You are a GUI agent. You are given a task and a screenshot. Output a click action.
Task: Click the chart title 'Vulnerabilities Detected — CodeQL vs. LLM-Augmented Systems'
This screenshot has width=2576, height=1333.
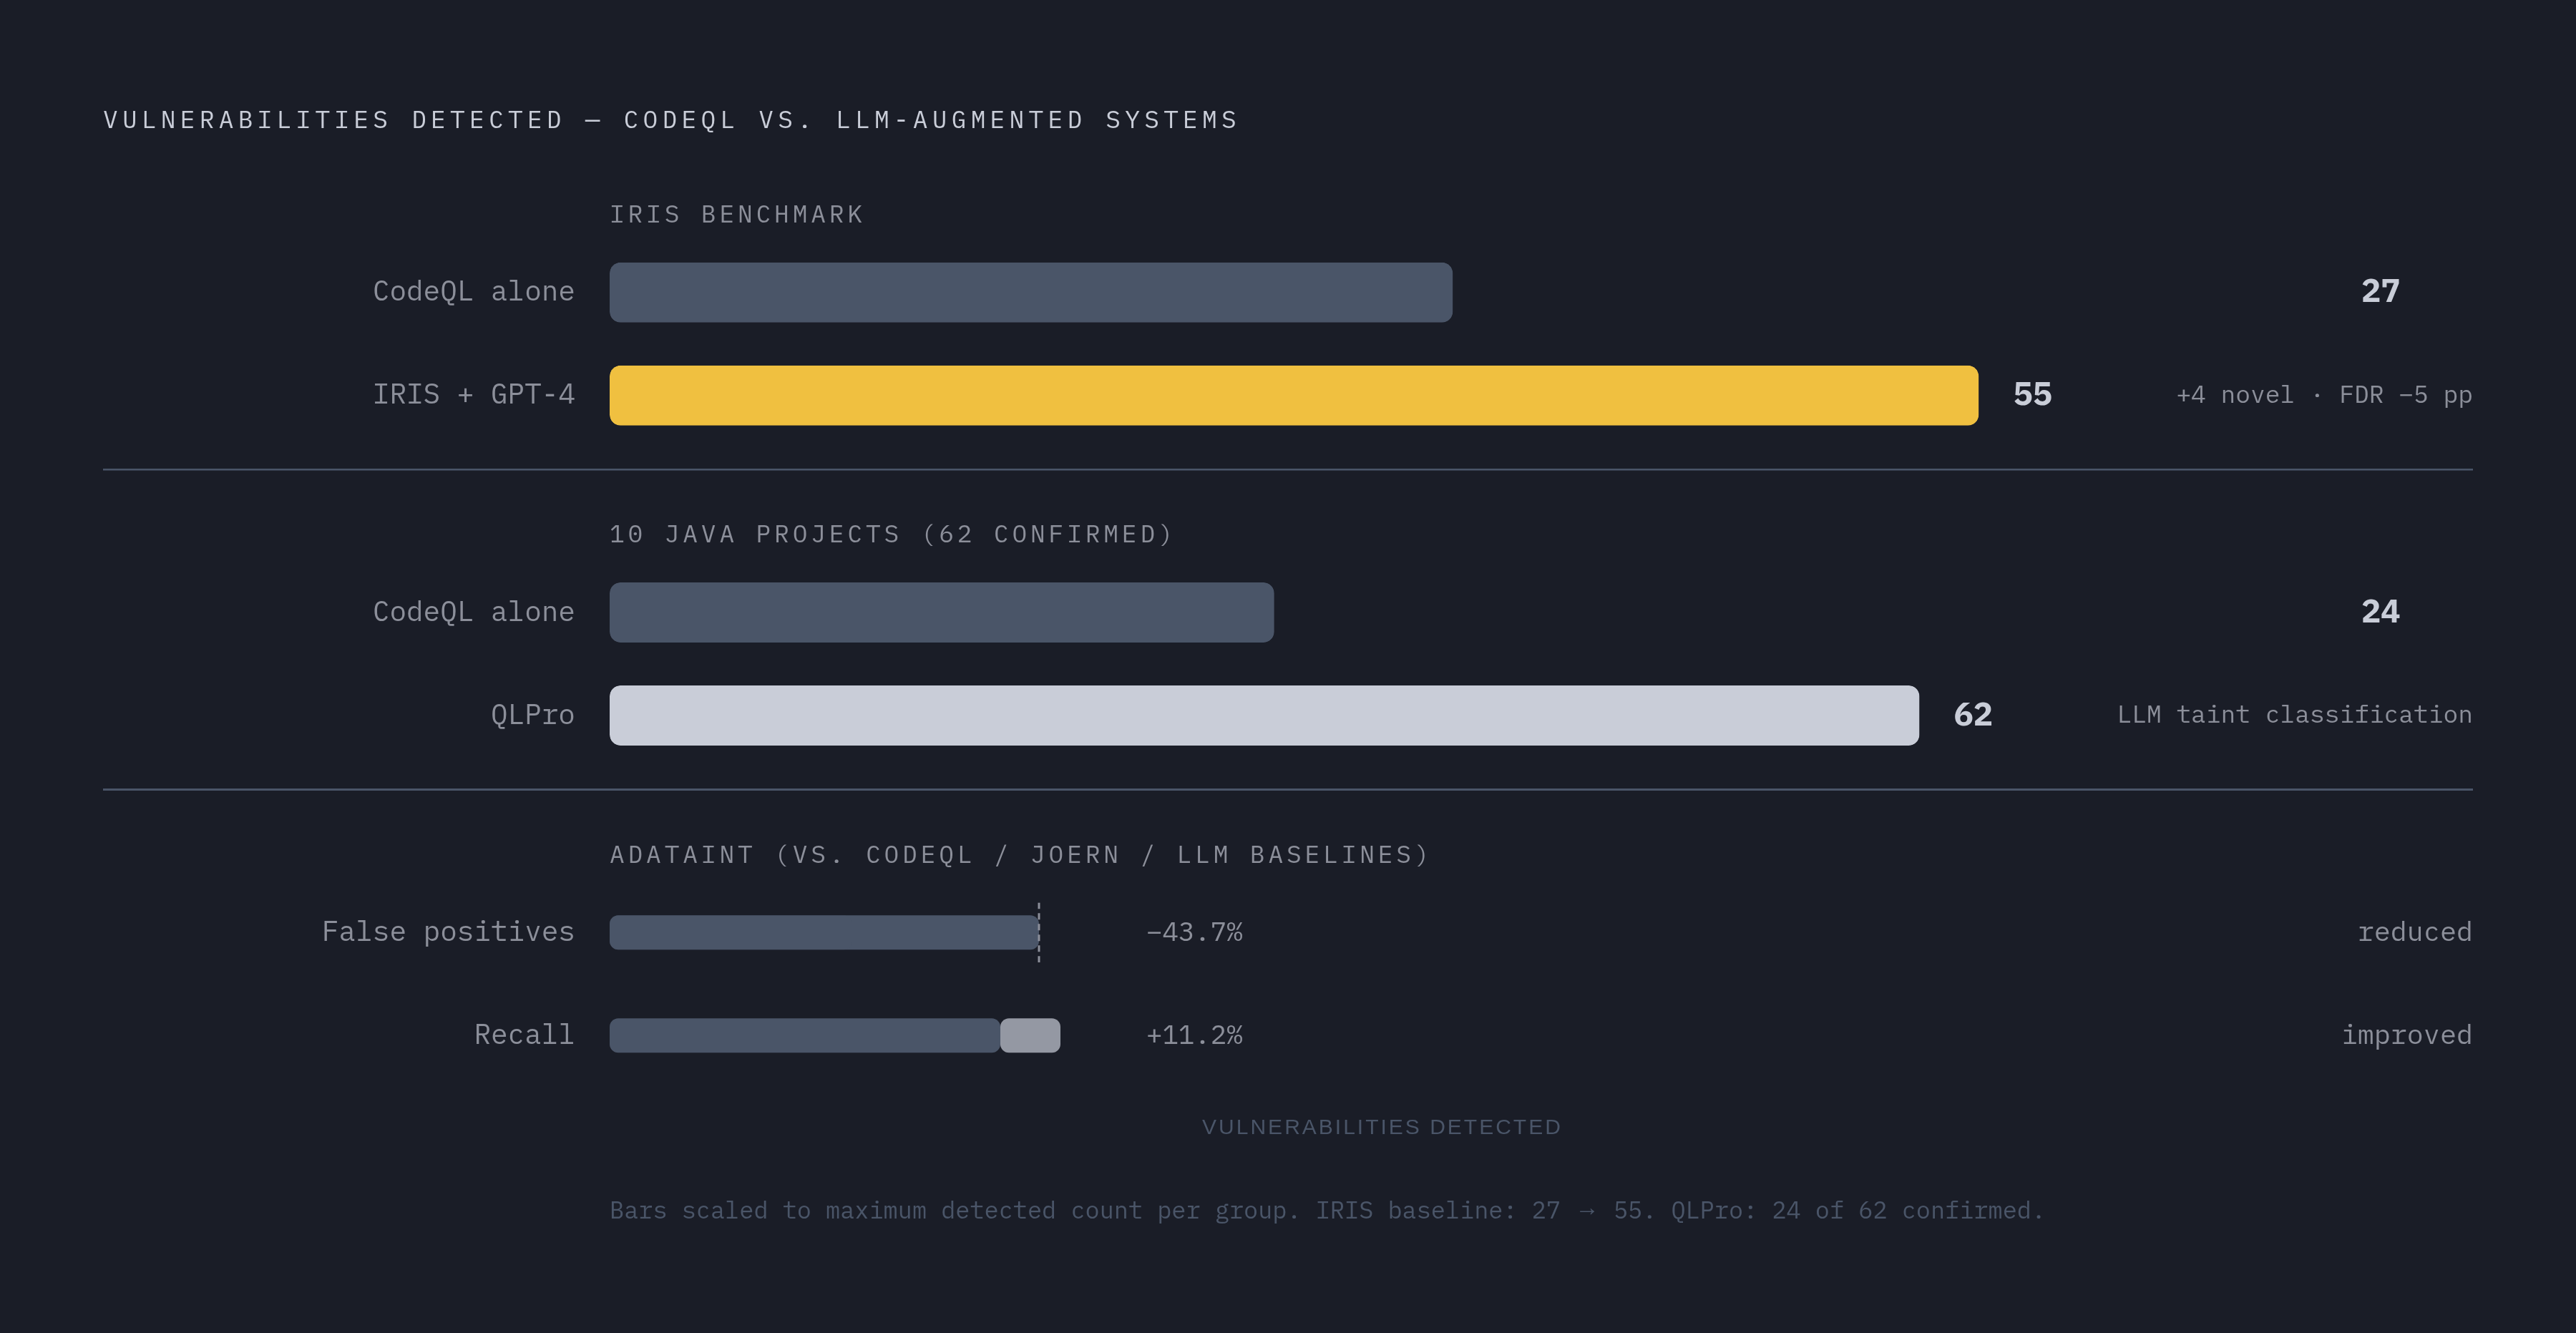click(x=671, y=120)
